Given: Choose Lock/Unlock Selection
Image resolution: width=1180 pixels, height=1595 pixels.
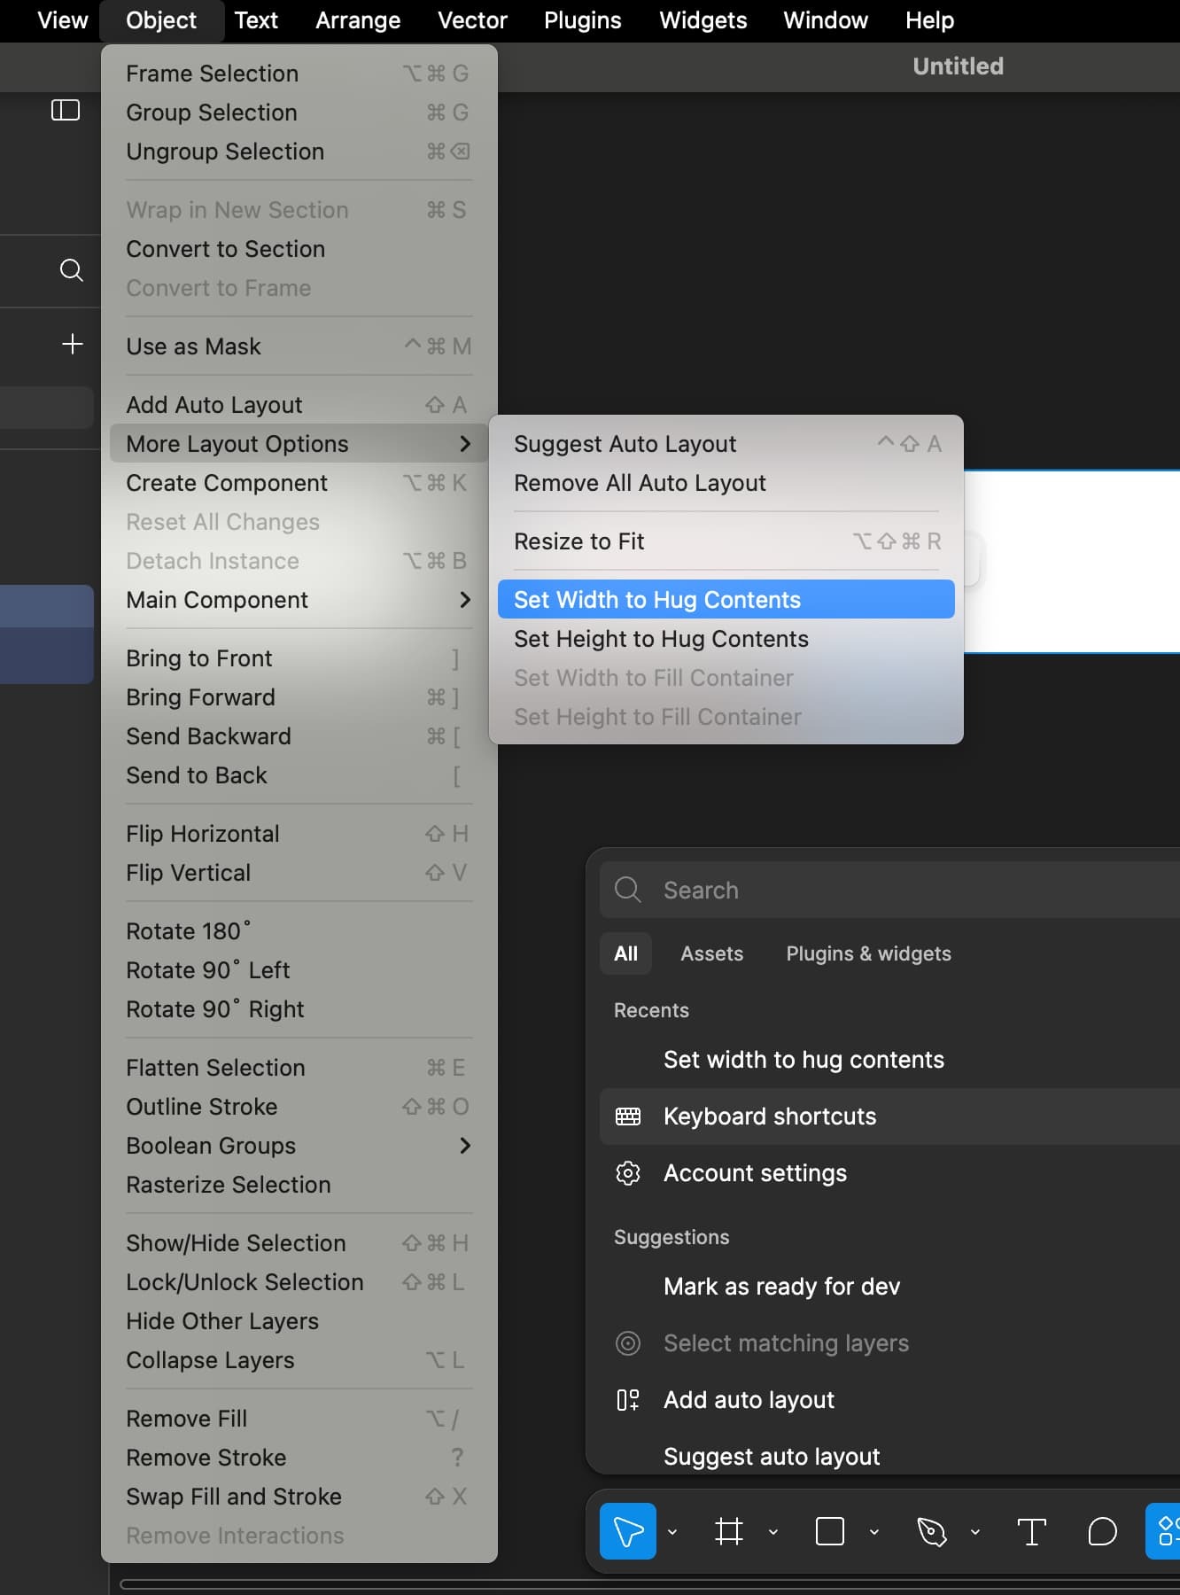Looking at the screenshot, I should [299, 1282].
